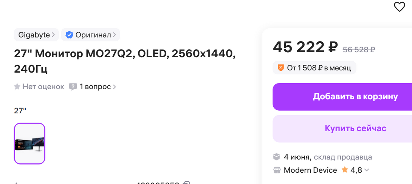Click the Нет оценок ratings text

pos(43,87)
